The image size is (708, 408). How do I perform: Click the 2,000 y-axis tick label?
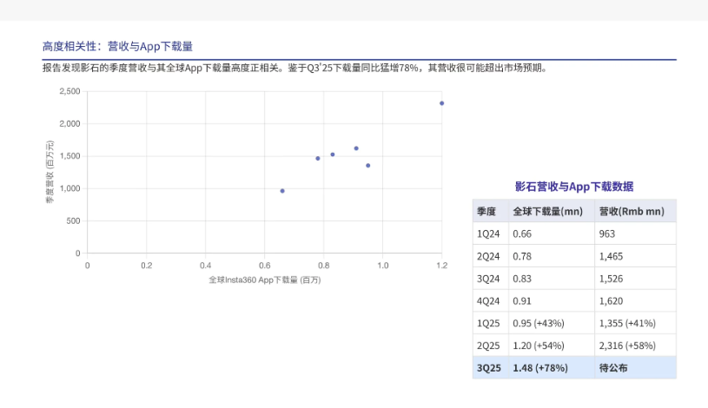69,123
